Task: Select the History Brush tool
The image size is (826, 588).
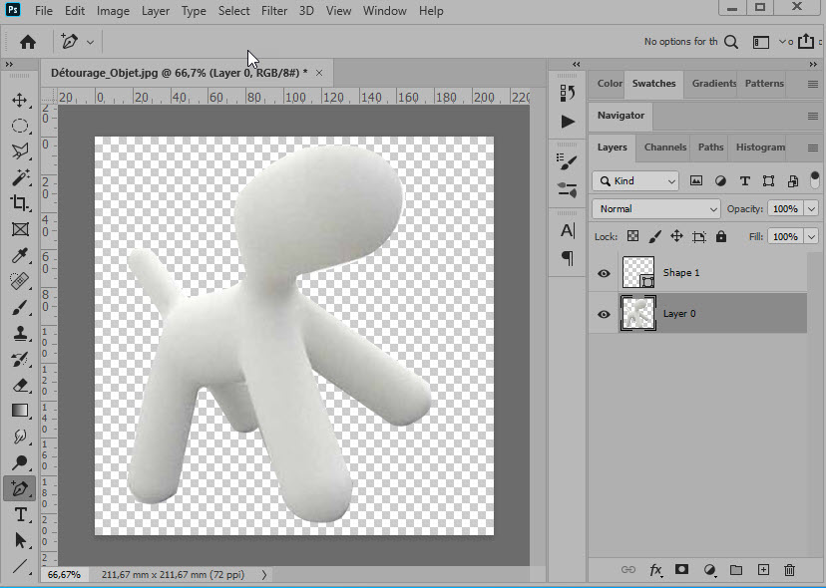Action: [20, 359]
